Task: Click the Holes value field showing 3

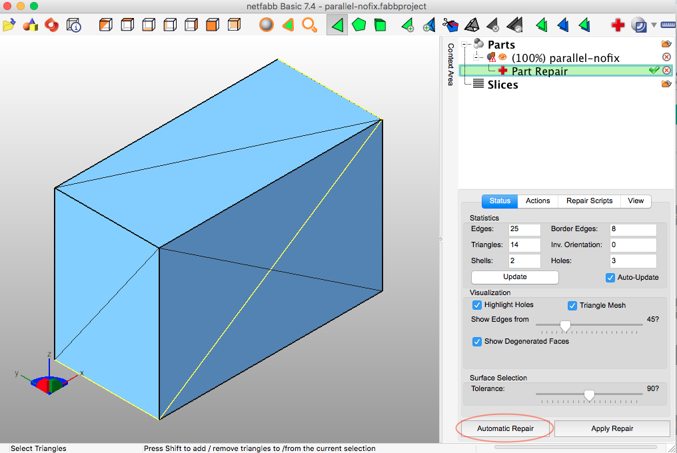Action: [x=633, y=261]
